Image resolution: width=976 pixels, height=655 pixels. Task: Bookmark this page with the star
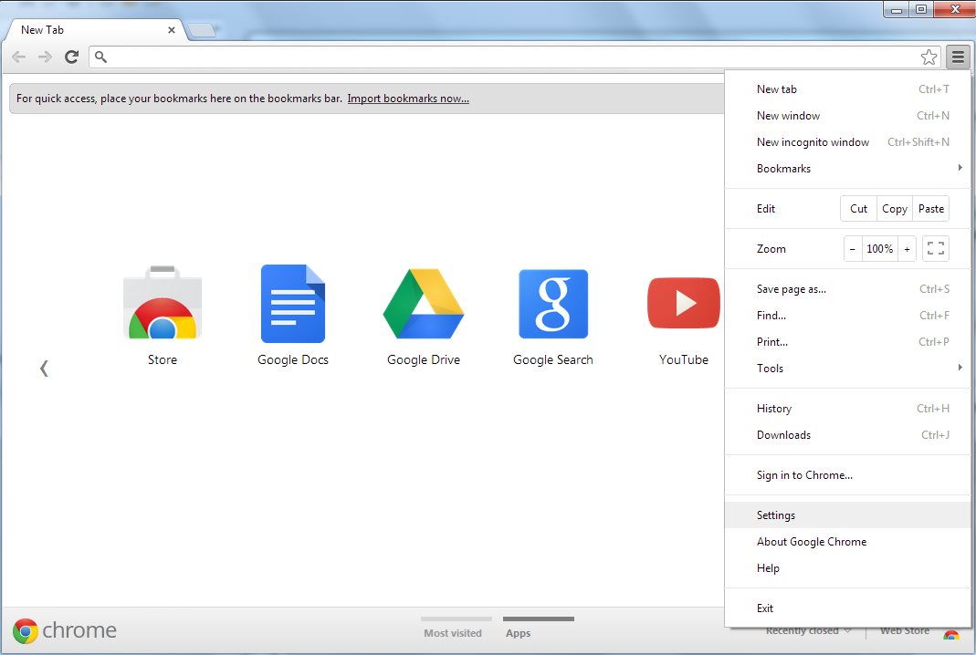pos(929,57)
